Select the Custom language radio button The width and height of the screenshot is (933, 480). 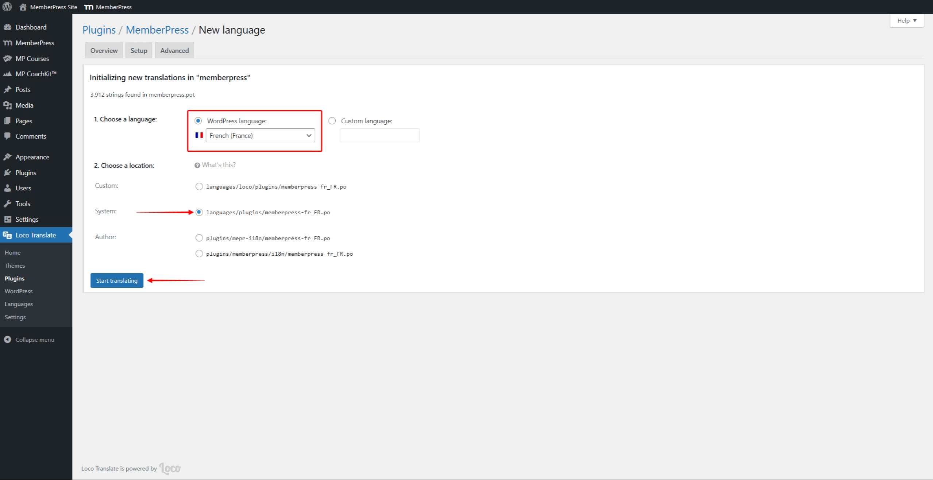(x=332, y=121)
